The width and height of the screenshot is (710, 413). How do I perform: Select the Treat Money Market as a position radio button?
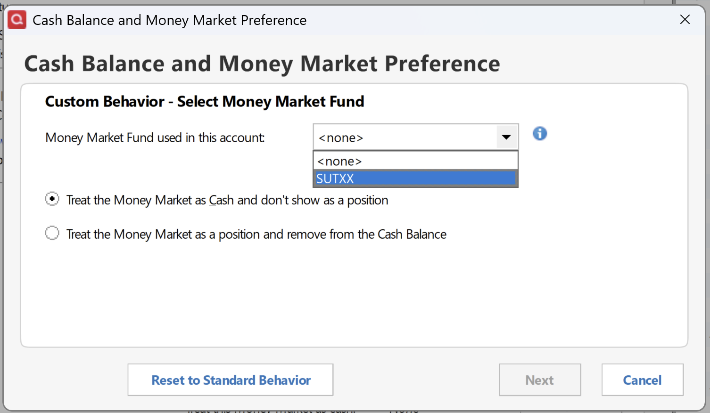52,233
